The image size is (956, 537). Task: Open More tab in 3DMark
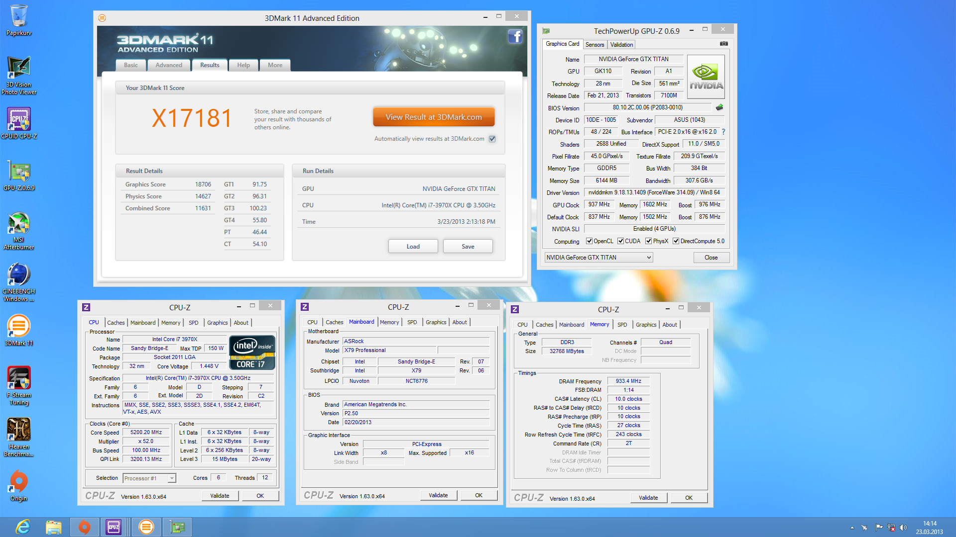(275, 65)
